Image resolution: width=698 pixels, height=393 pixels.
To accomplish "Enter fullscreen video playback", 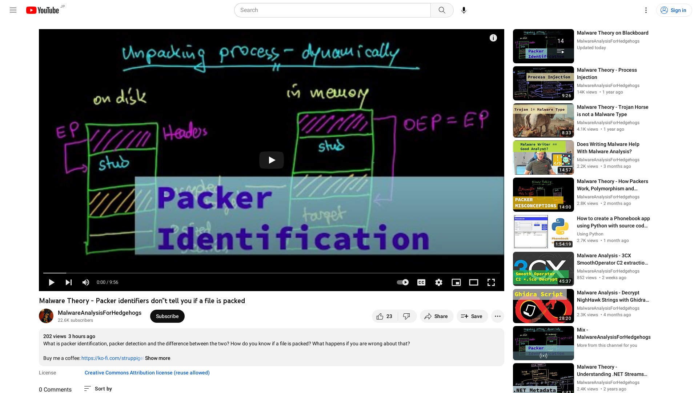I will 491,282.
